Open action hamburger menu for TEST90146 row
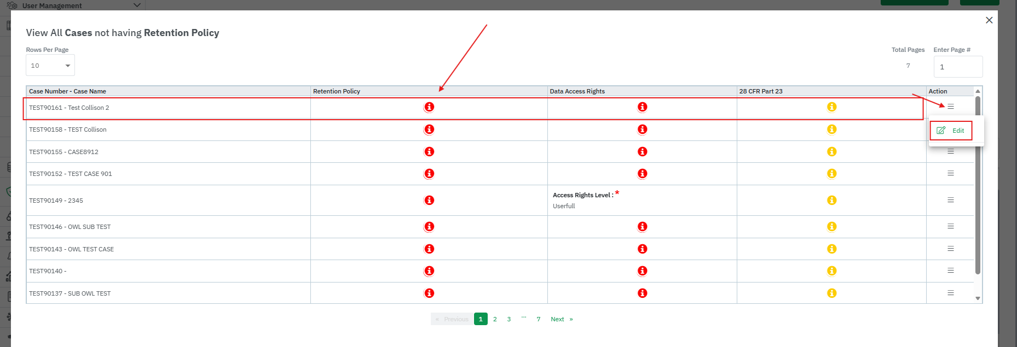 pyautogui.click(x=951, y=226)
